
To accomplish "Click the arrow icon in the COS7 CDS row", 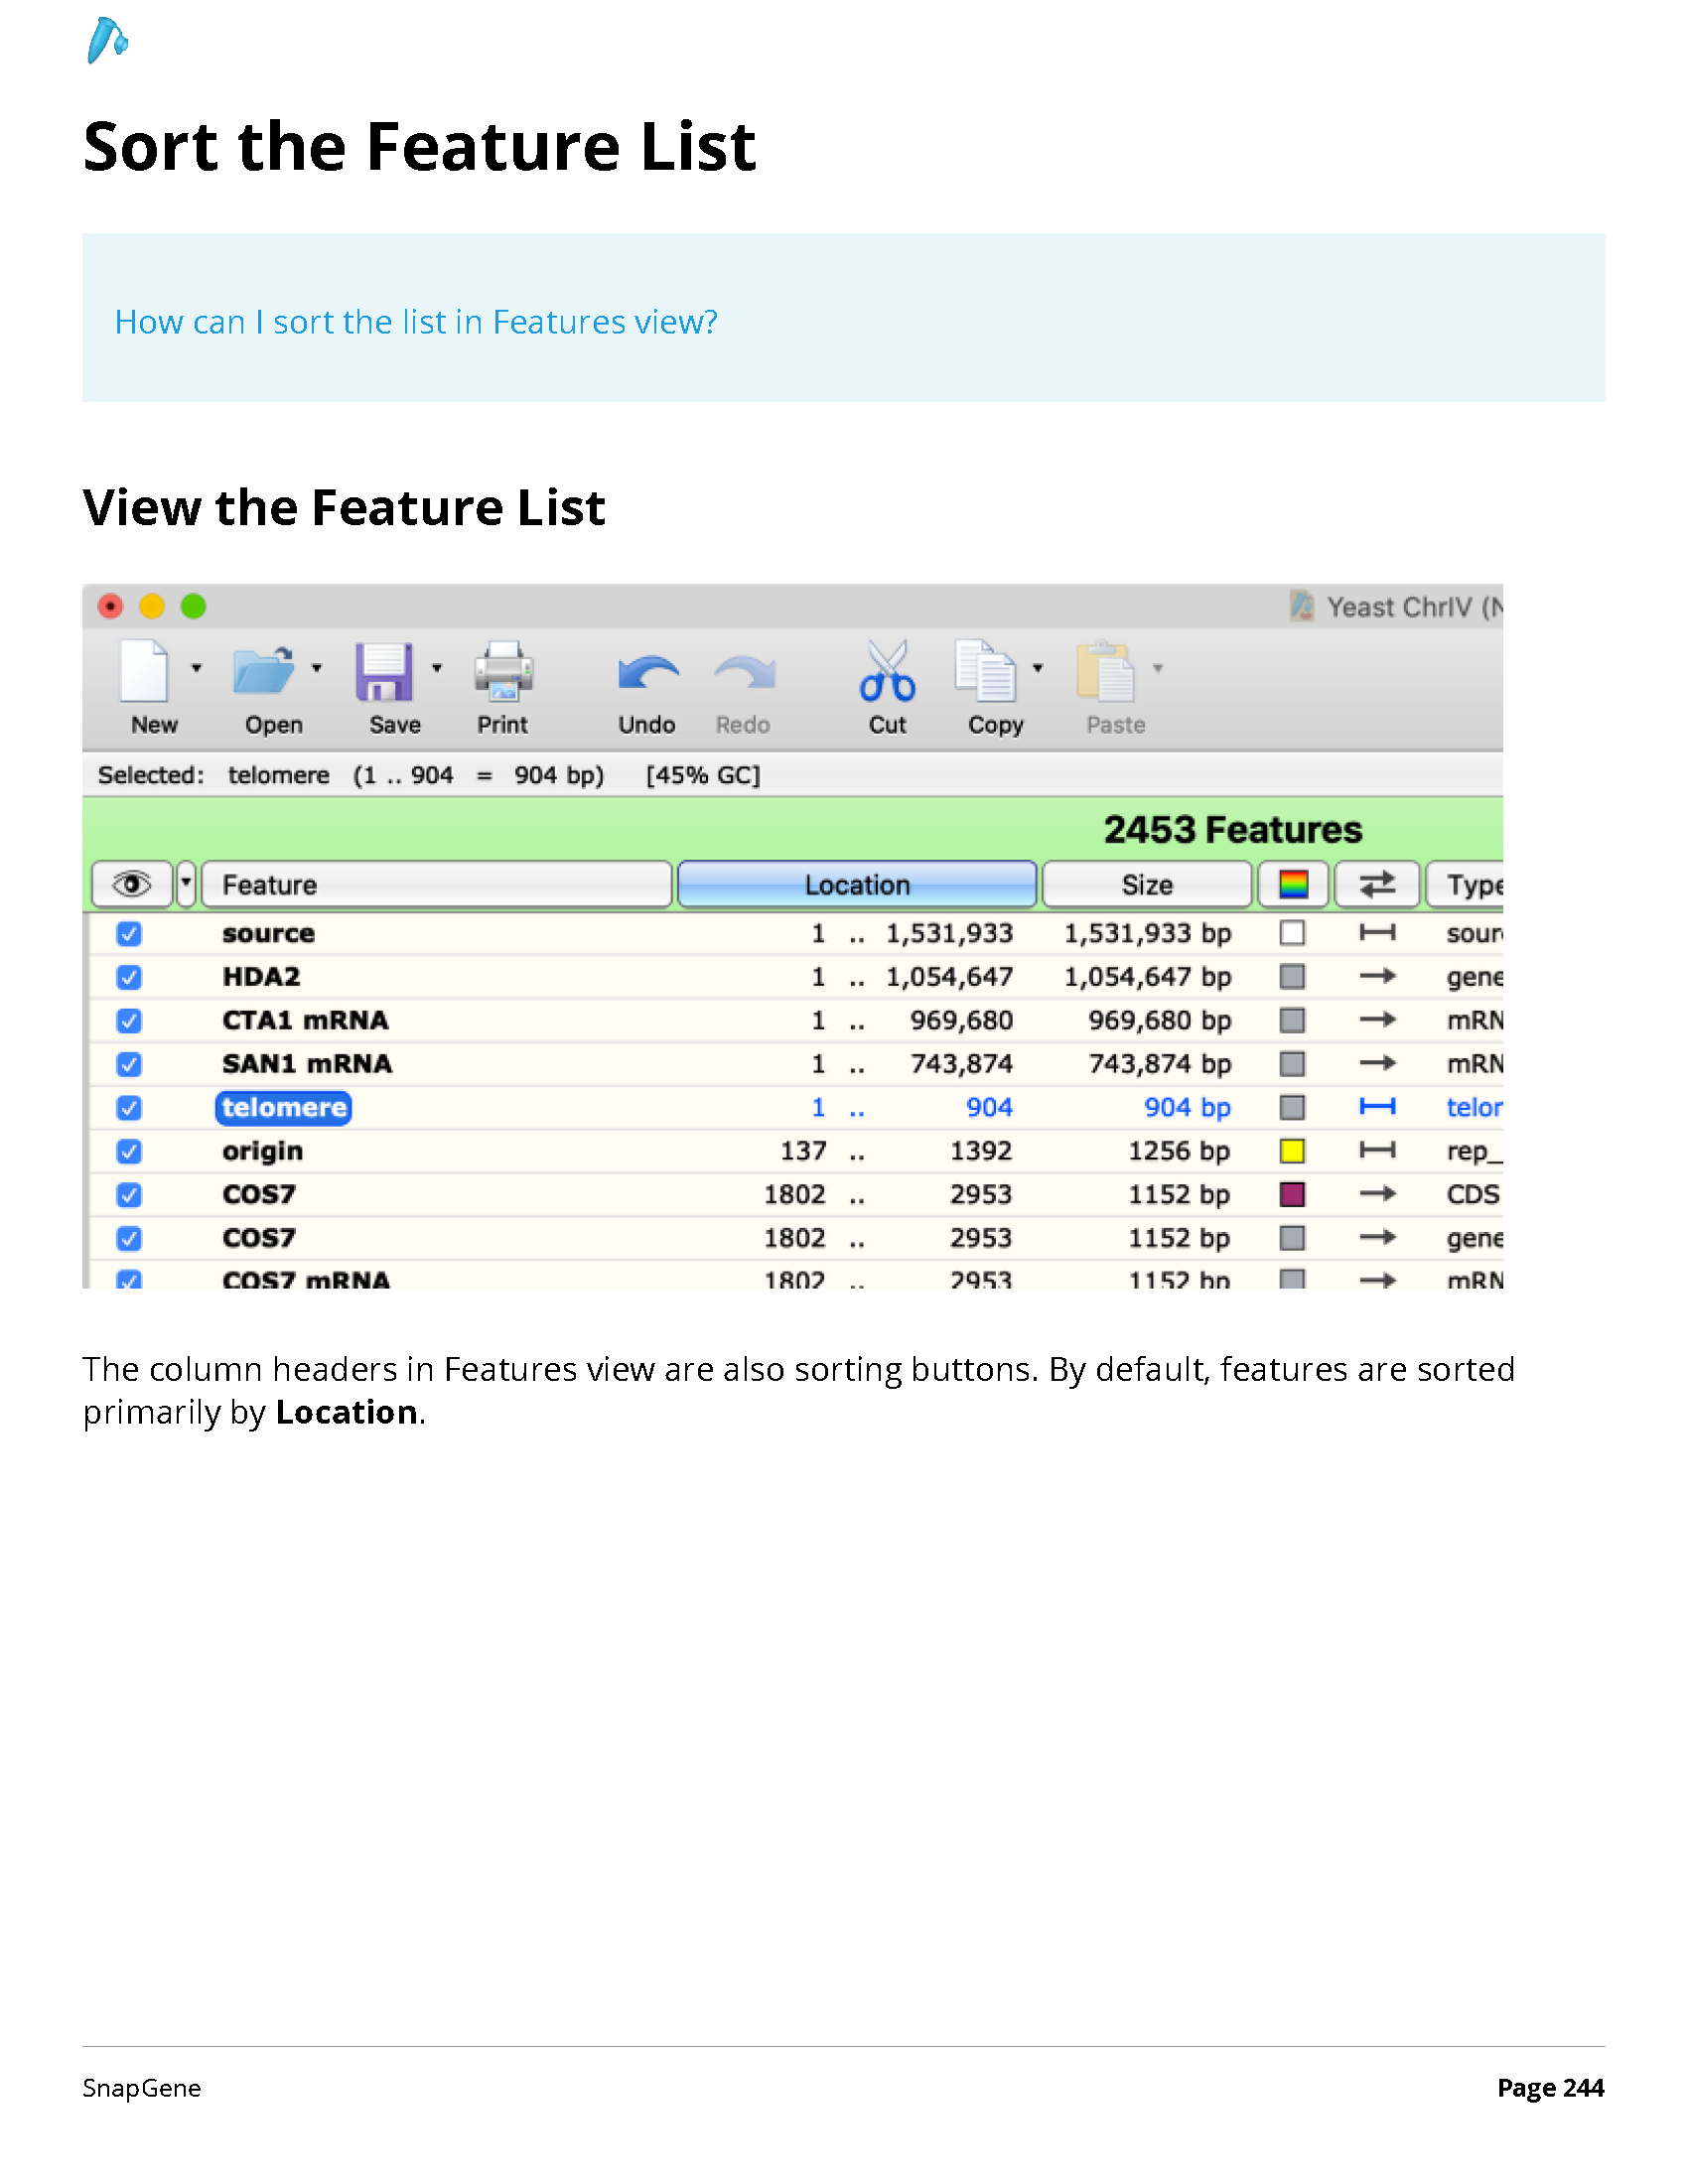I will tap(1377, 1194).
